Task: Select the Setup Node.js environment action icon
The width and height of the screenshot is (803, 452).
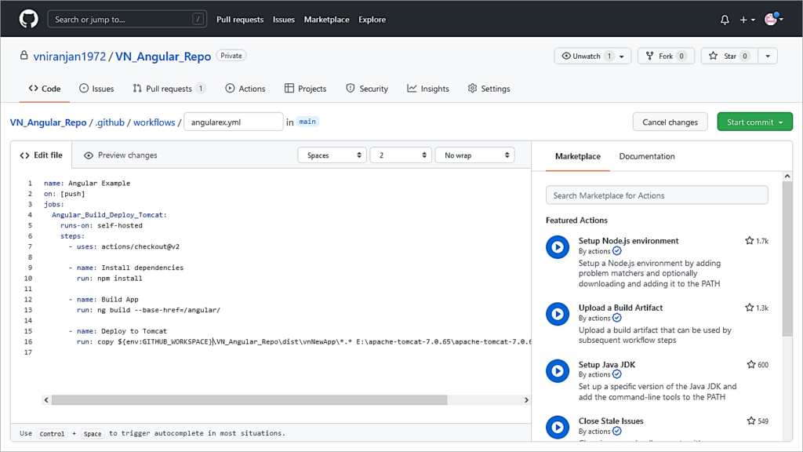Action: click(558, 247)
